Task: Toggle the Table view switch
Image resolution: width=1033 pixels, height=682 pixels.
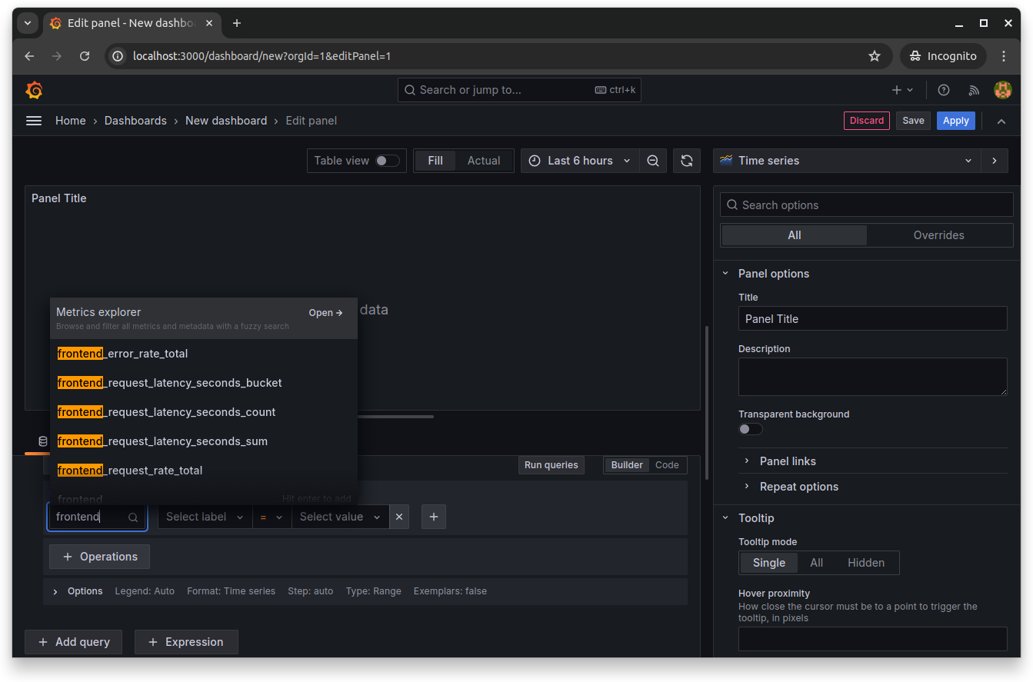Action: pos(388,161)
